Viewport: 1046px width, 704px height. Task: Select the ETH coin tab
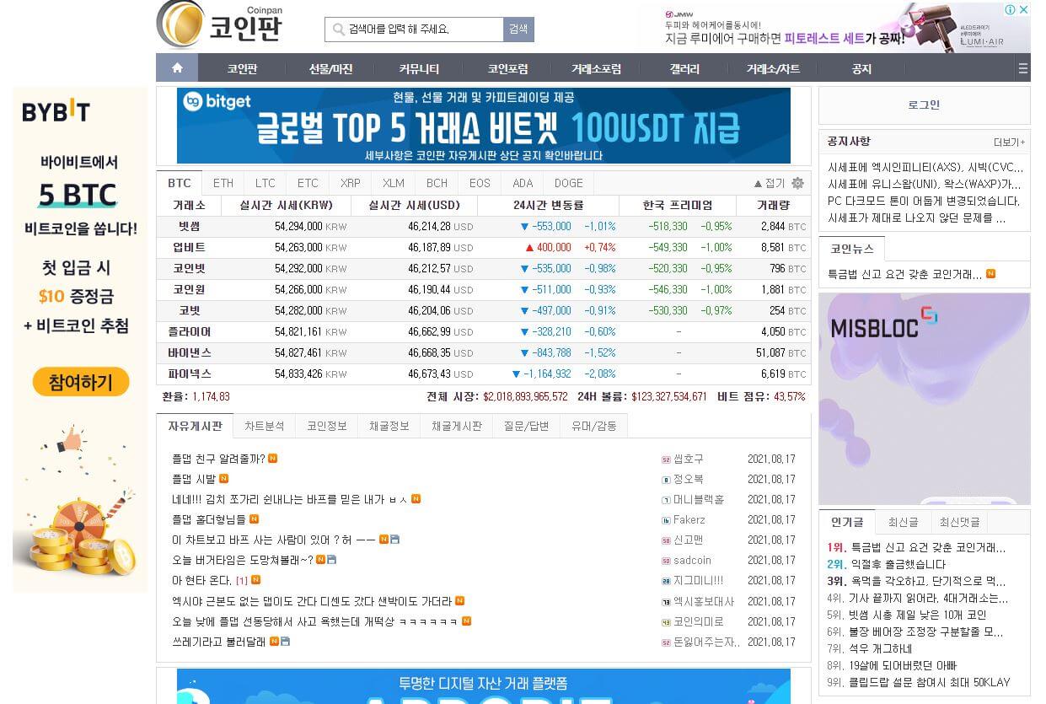tap(223, 183)
